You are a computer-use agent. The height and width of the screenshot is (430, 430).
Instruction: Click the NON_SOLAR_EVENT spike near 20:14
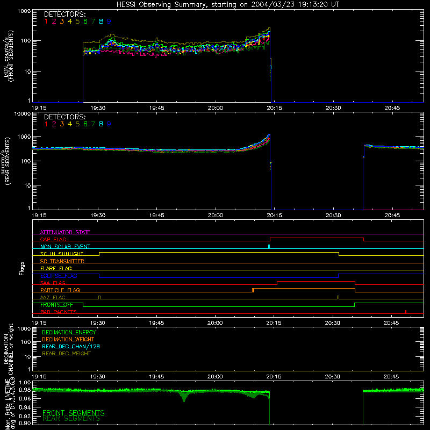269,246
